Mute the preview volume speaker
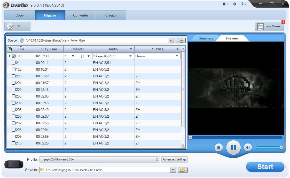290x178 pixels. (x=248, y=147)
